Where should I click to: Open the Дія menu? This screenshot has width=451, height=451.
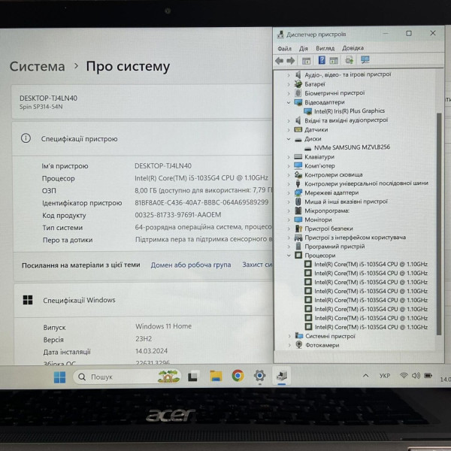pos(304,48)
